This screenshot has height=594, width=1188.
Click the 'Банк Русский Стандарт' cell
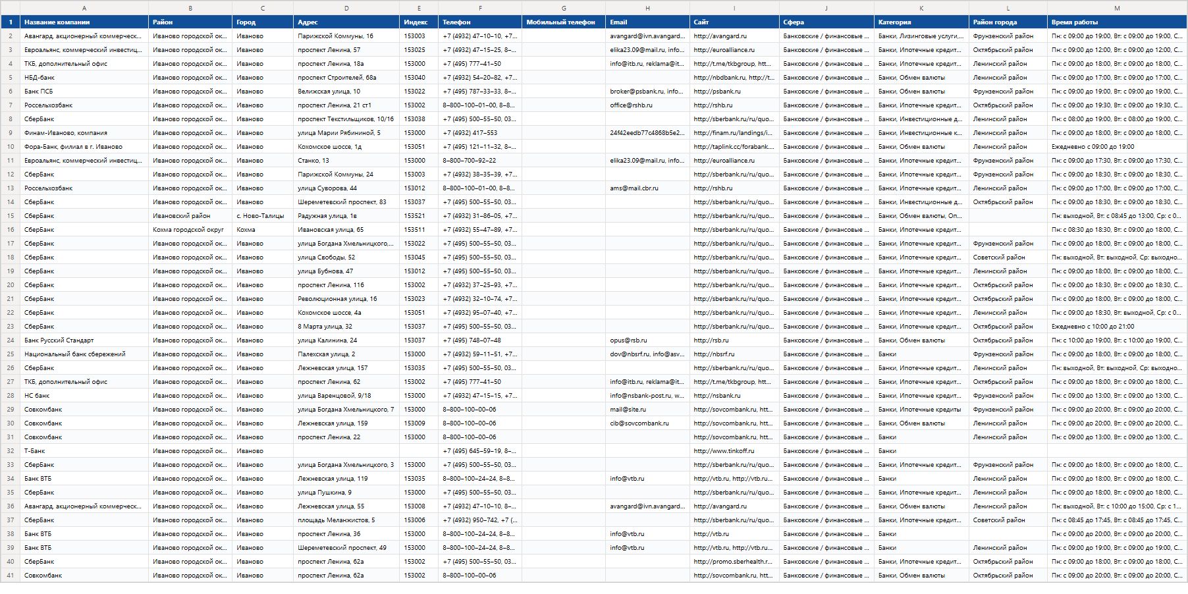click(84, 340)
